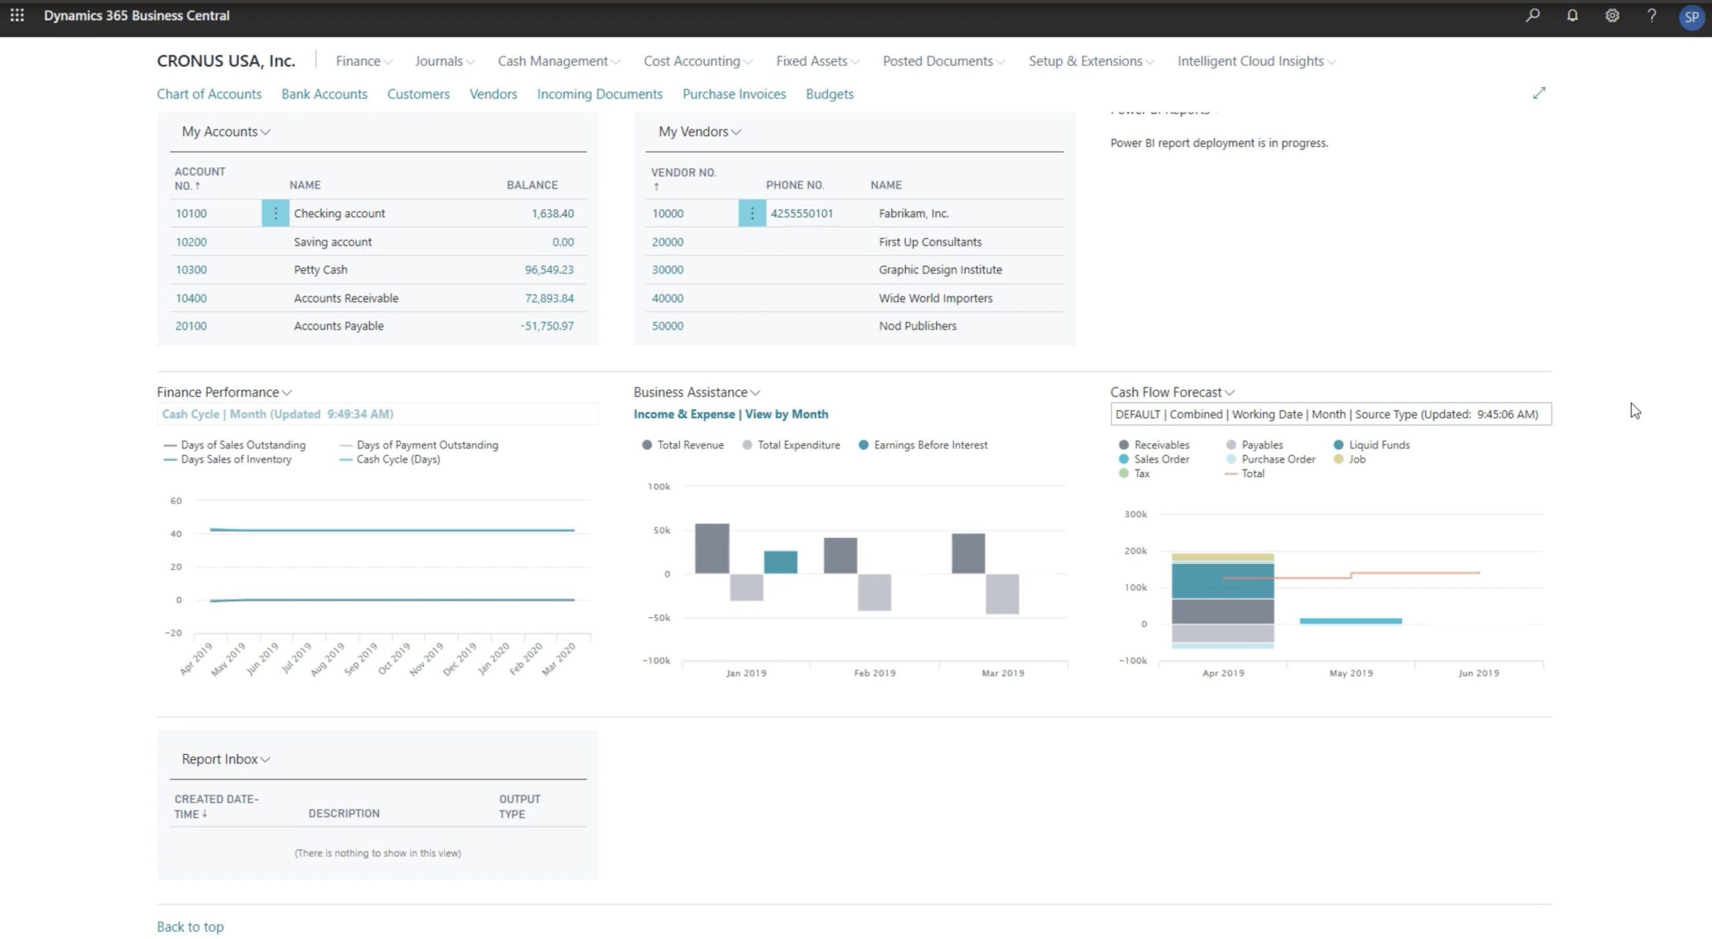Sort by the Vendor No. column header
The image size is (1712, 939).
pos(683,178)
